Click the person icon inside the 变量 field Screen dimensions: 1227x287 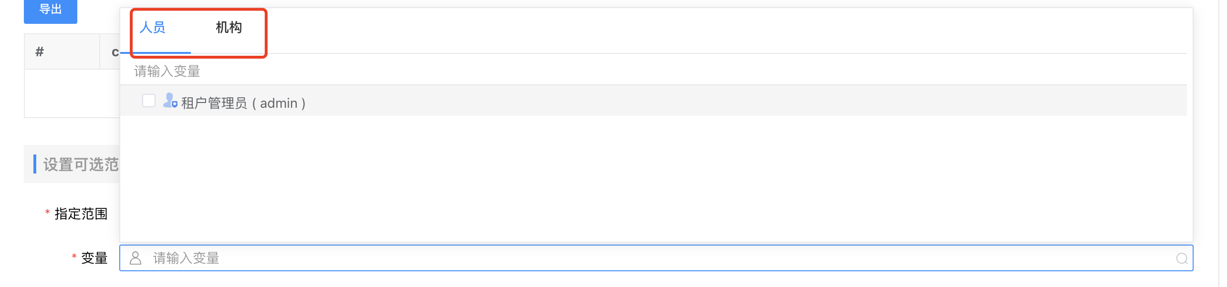(135, 258)
